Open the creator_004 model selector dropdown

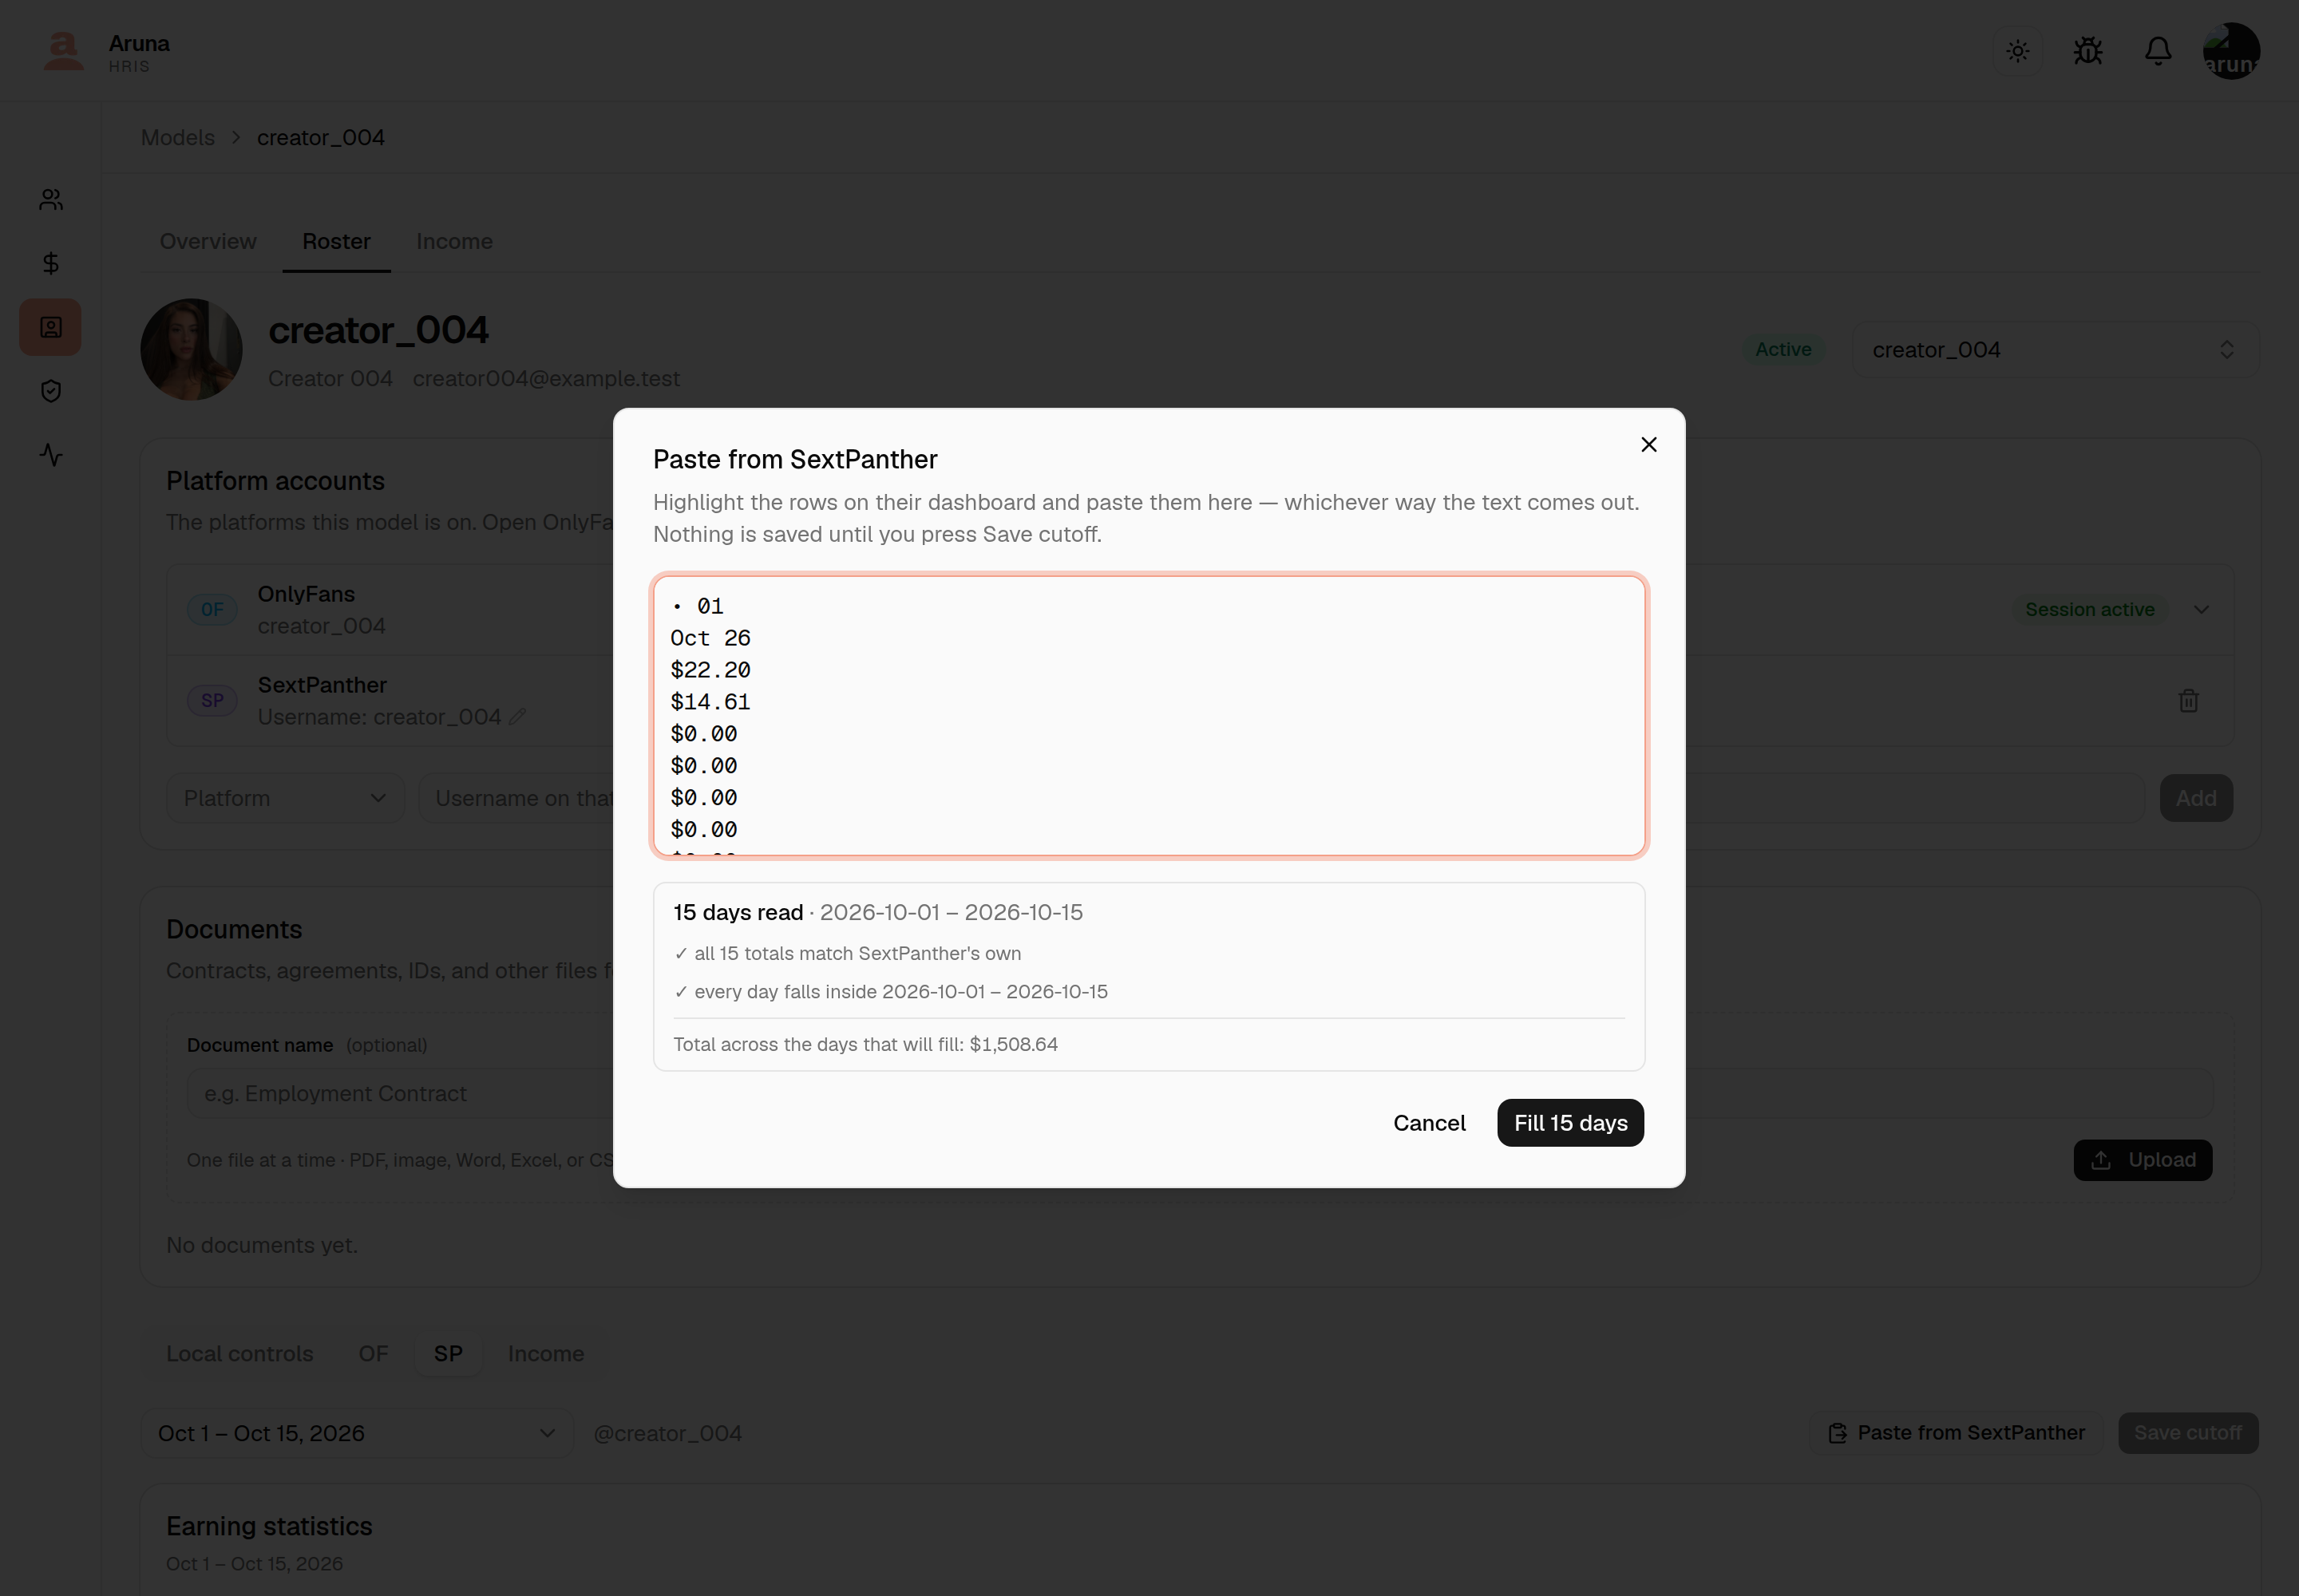pyautogui.click(x=2054, y=350)
